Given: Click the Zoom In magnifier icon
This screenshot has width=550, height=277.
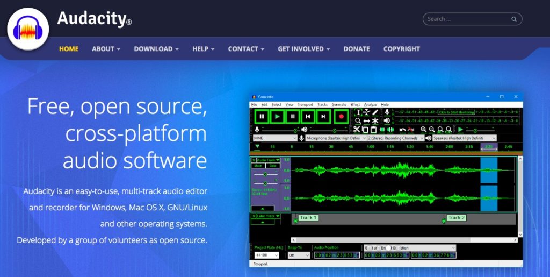Looking at the screenshot, I should (x=423, y=130).
